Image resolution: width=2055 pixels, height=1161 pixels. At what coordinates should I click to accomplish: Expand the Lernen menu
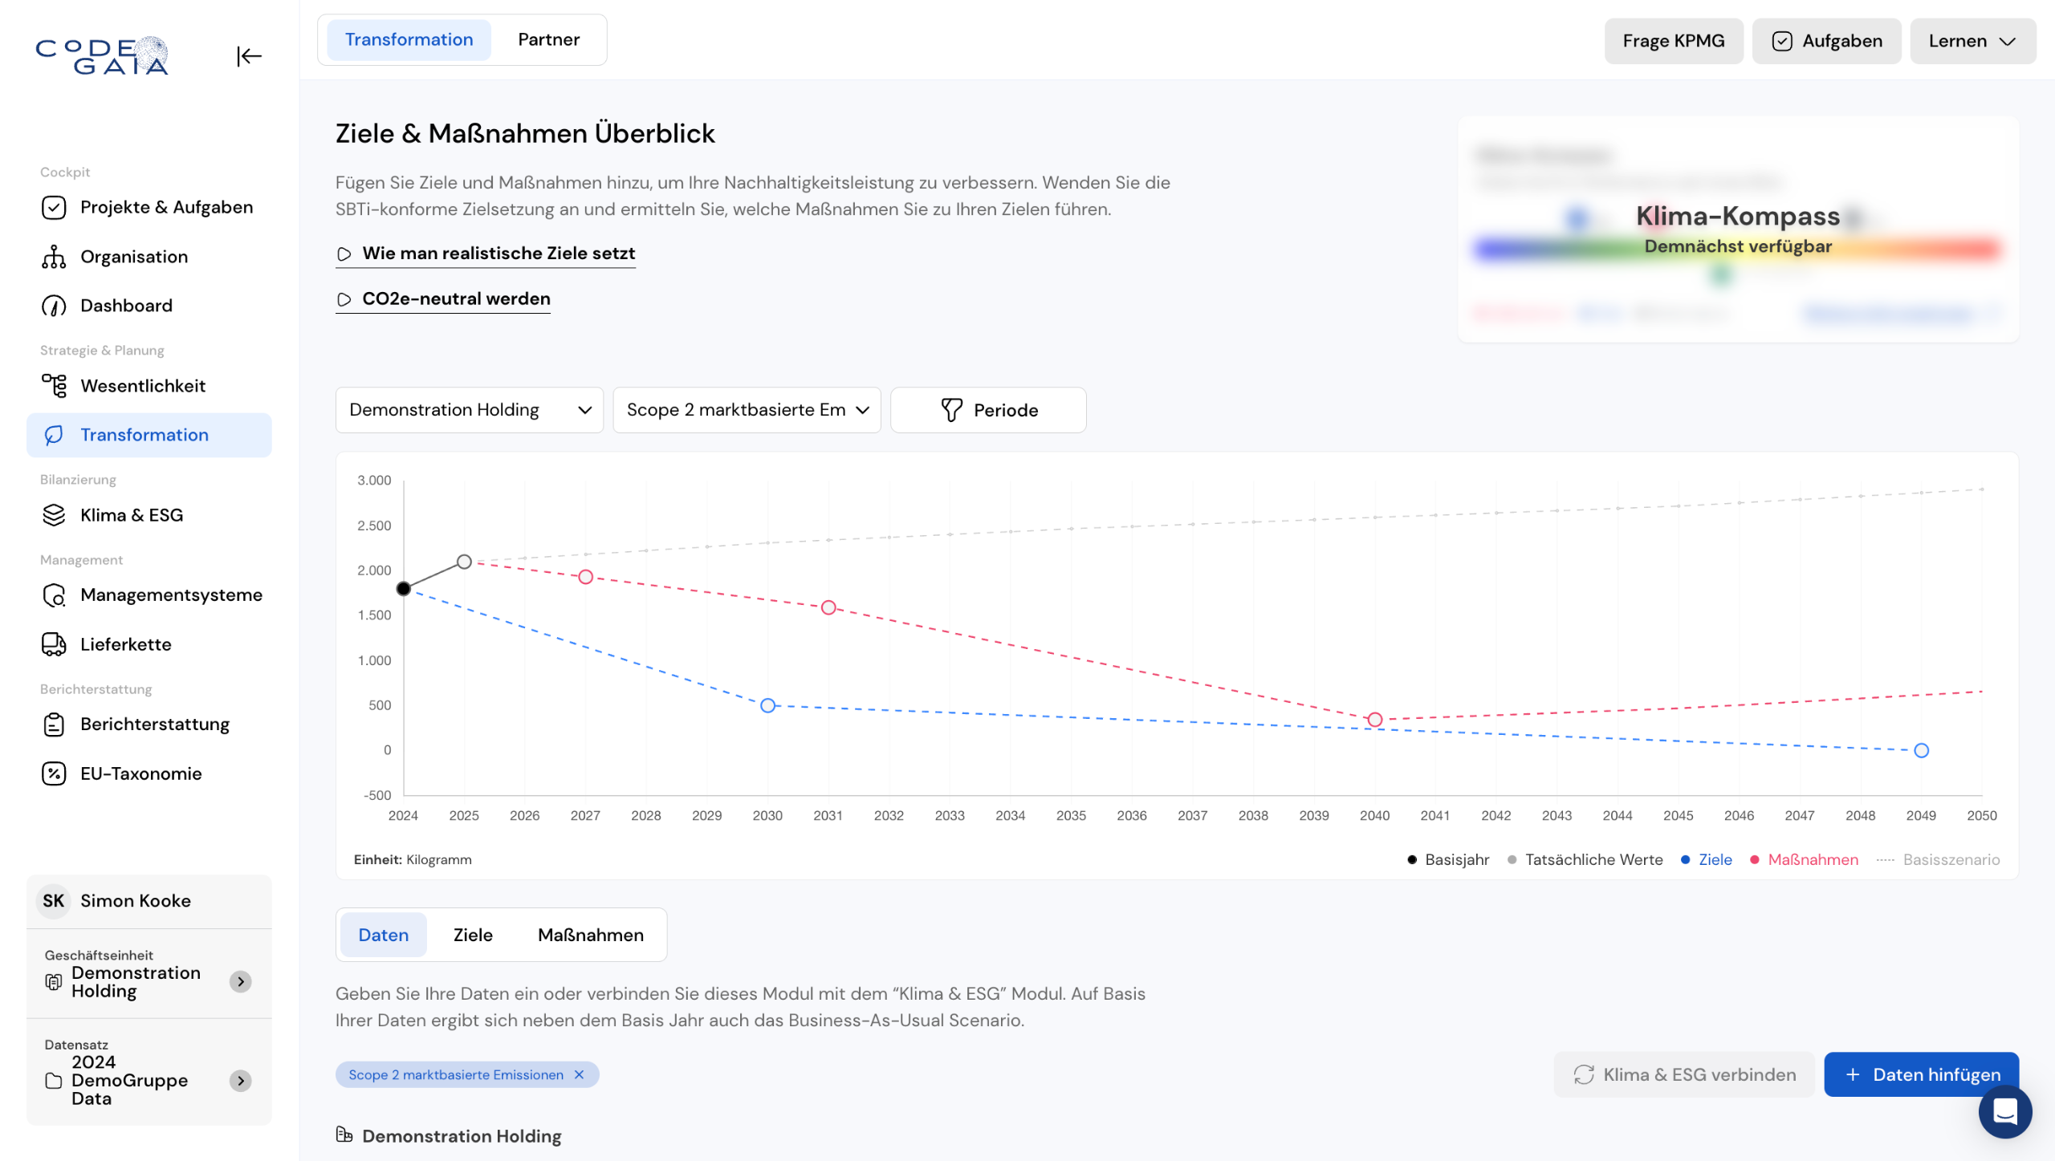click(x=1972, y=41)
